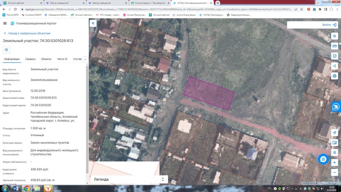The height and width of the screenshot is (192, 341).
Task: Switch to the Сервисы tab
Action: click(x=30, y=59)
